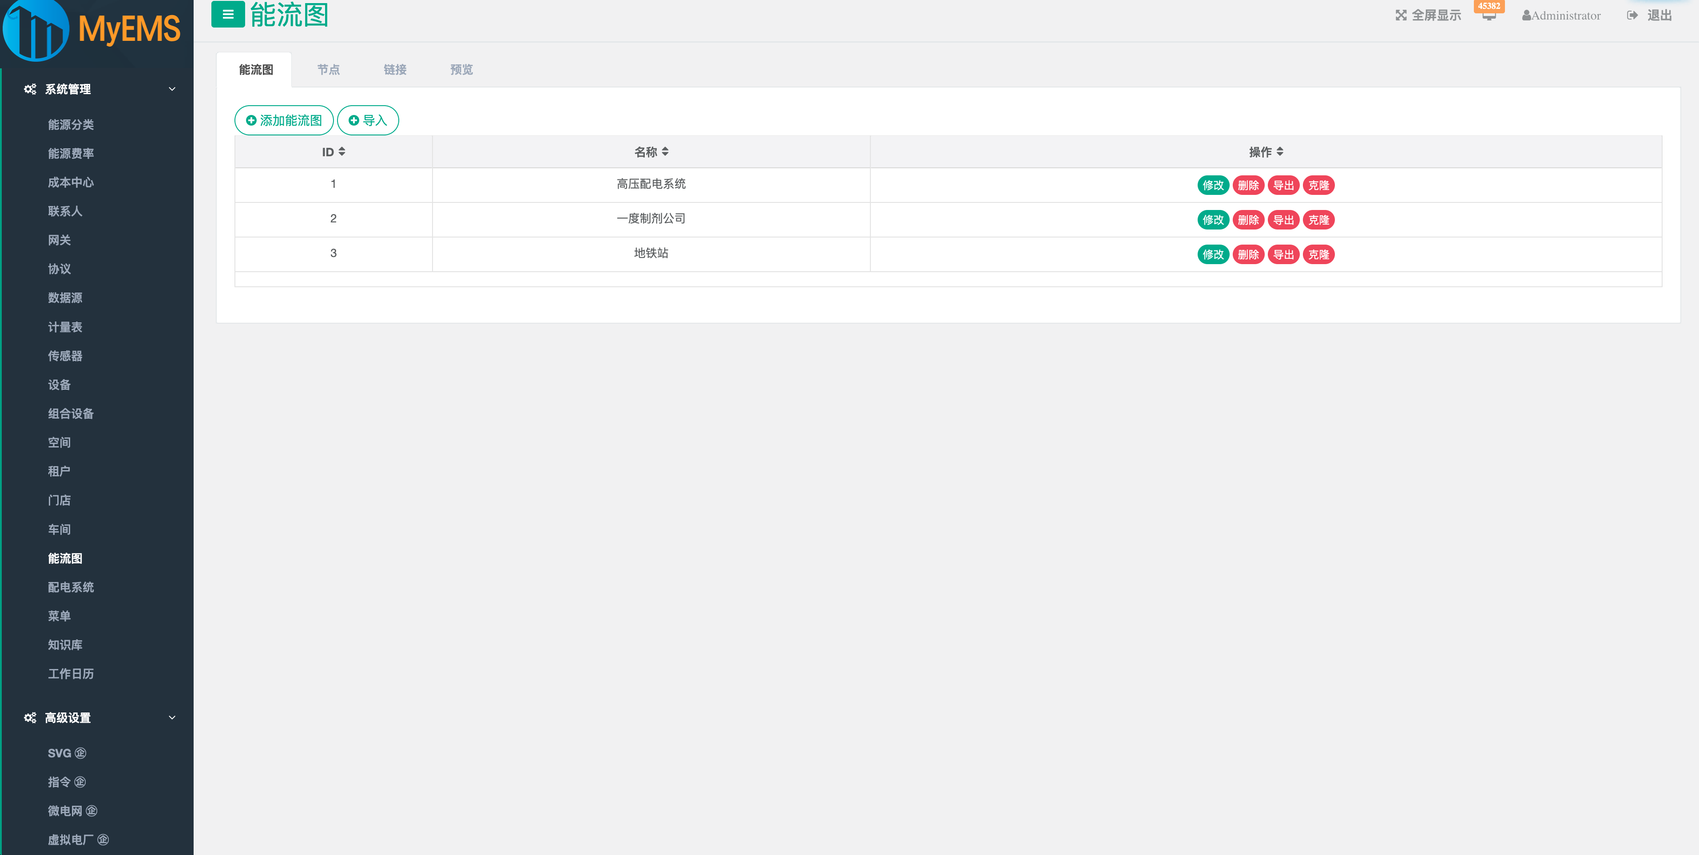Click the 高级设置 gear icon
Screen dimensions: 1699x855
[30, 718]
